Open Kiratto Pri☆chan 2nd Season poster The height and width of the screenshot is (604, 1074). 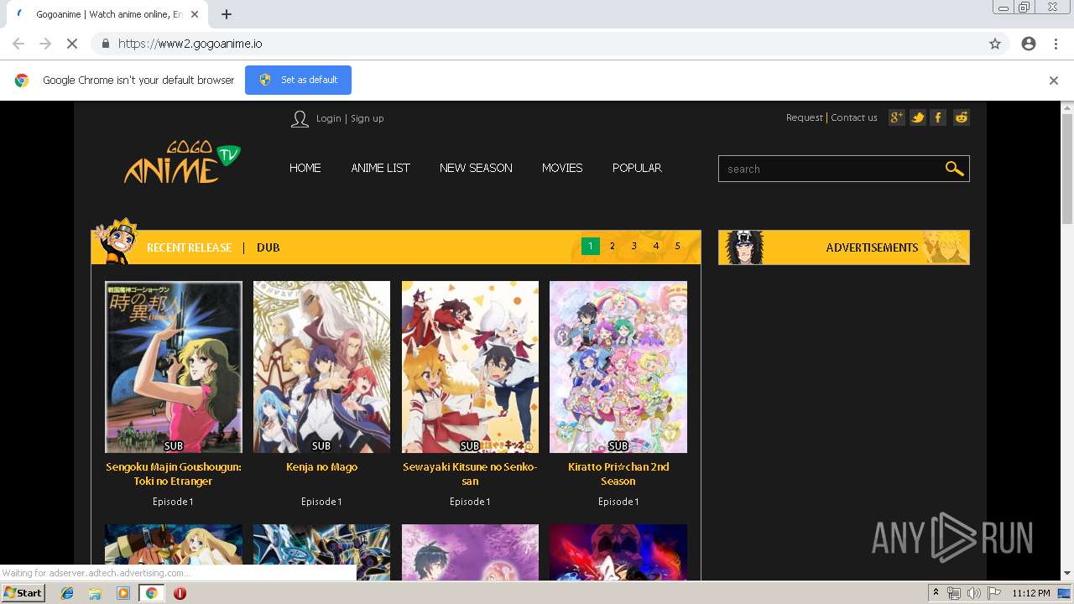(x=618, y=367)
